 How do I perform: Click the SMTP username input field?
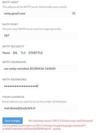40,68
